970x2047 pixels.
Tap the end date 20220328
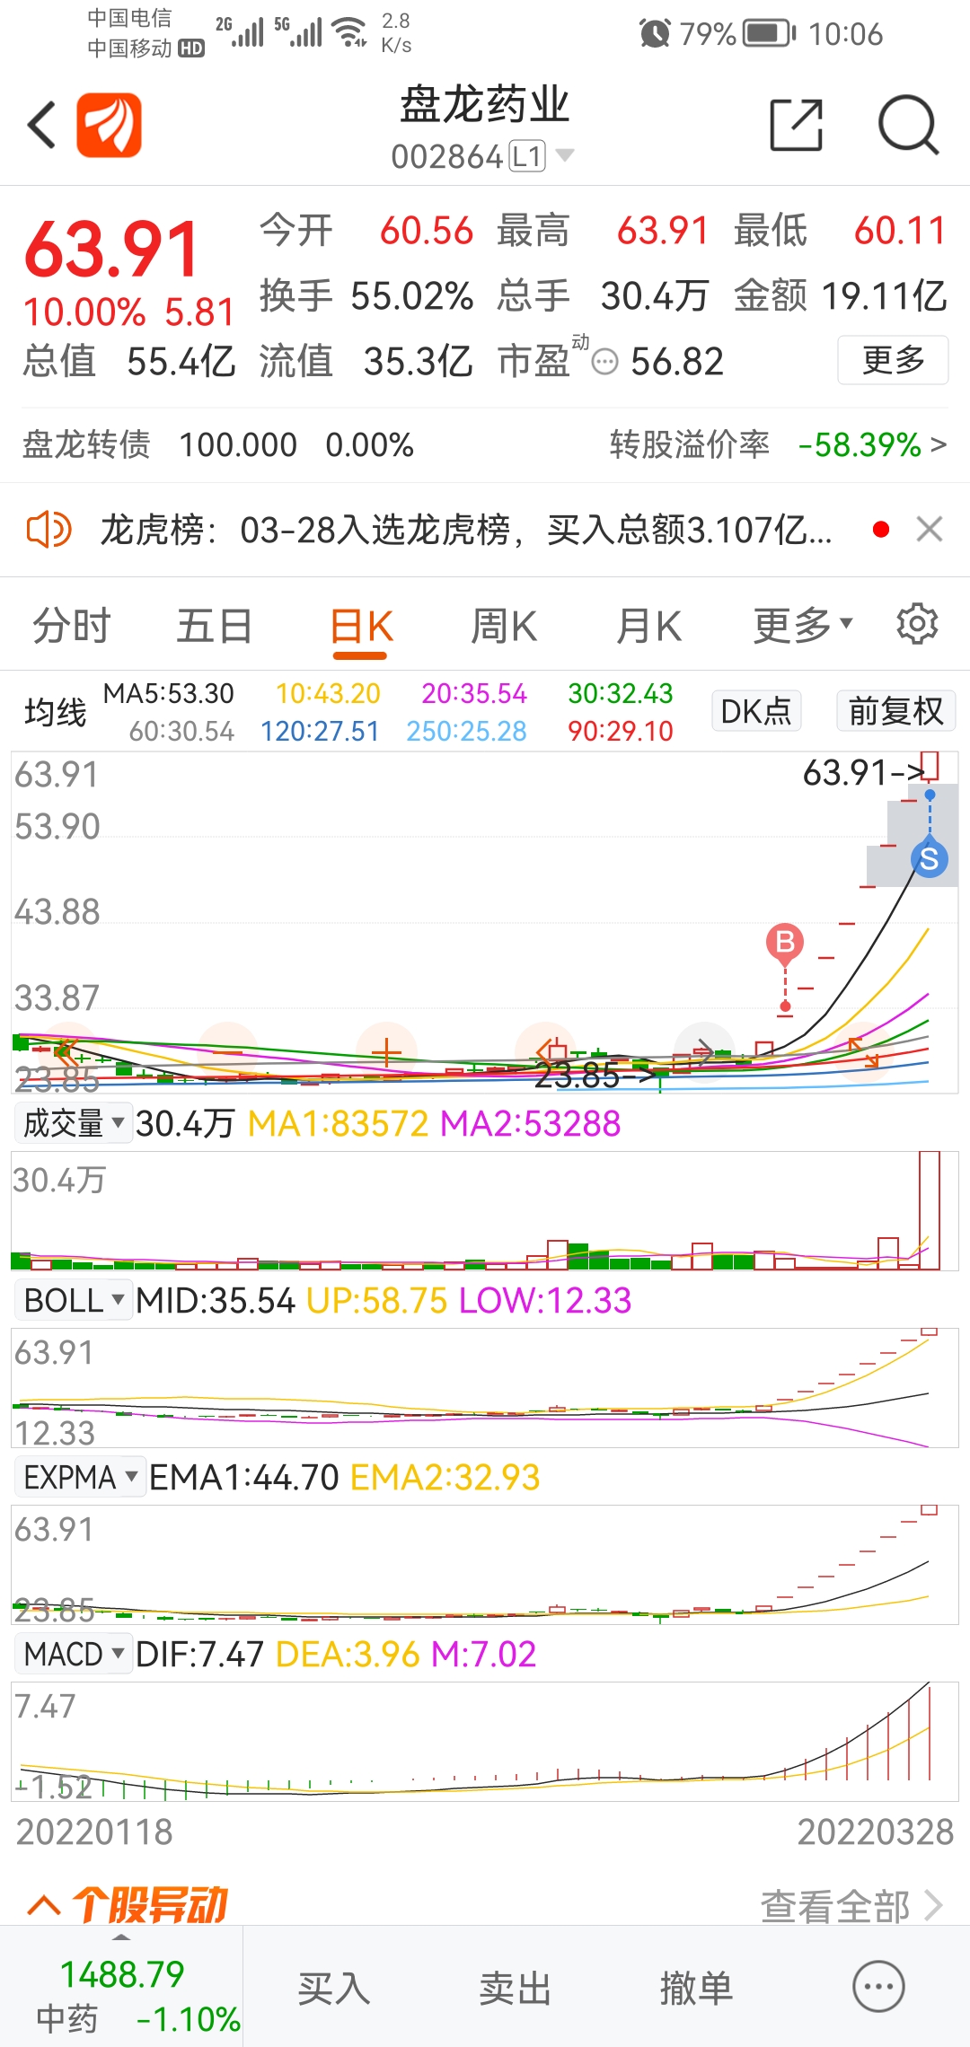click(x=876, y=1832)
